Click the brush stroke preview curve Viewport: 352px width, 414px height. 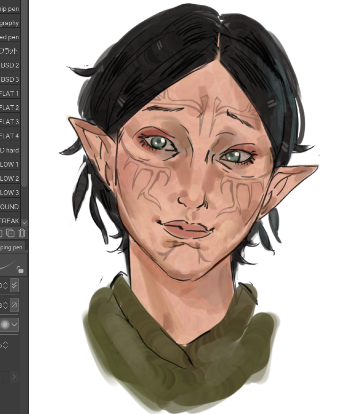click(x=8, y=265)
